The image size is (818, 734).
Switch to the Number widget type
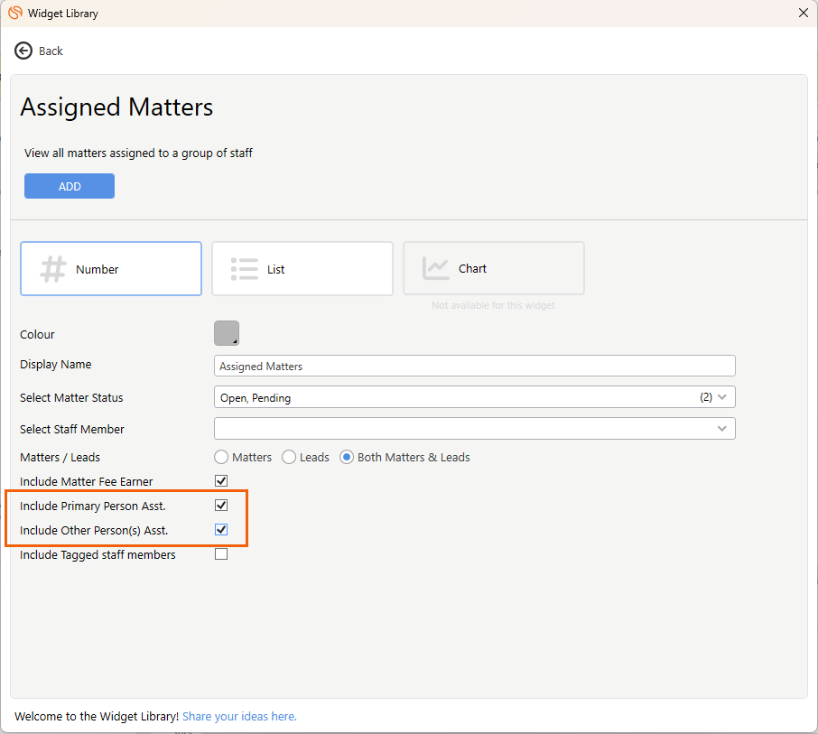click(x=111, y=269)
